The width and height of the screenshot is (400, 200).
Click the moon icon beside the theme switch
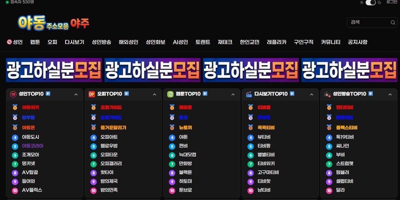tap(379, 2)
